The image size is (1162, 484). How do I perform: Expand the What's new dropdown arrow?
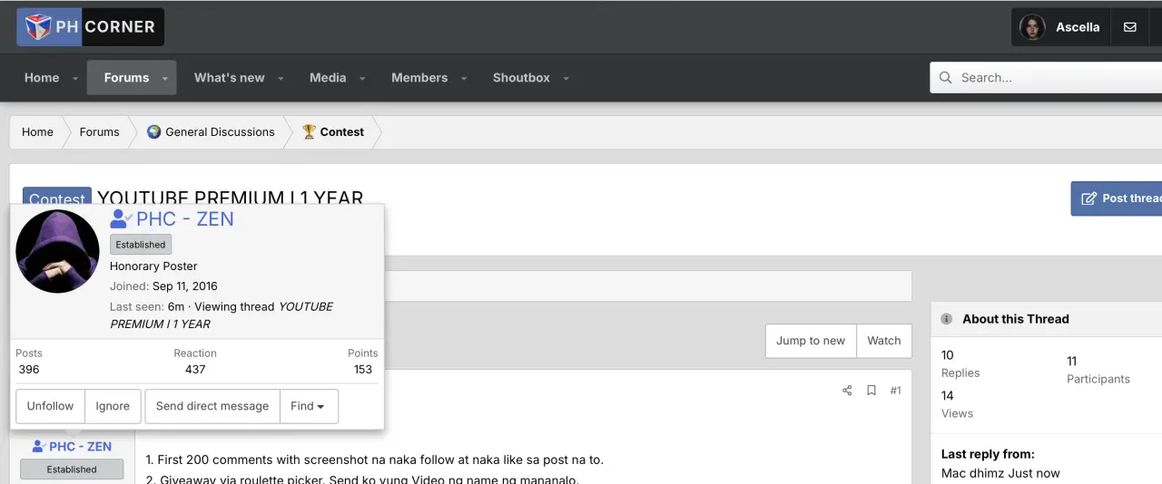point(281,79)
